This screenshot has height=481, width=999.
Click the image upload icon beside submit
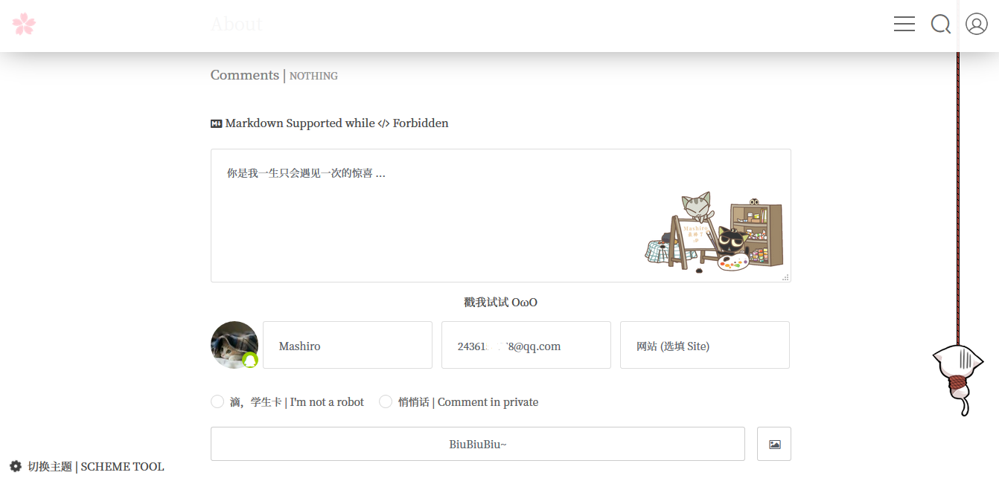click(x=773, y=443)
